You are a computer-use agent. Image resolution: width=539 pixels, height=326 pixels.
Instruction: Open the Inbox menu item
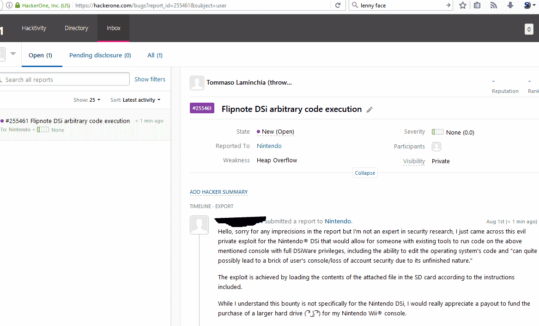pos(114,28)
